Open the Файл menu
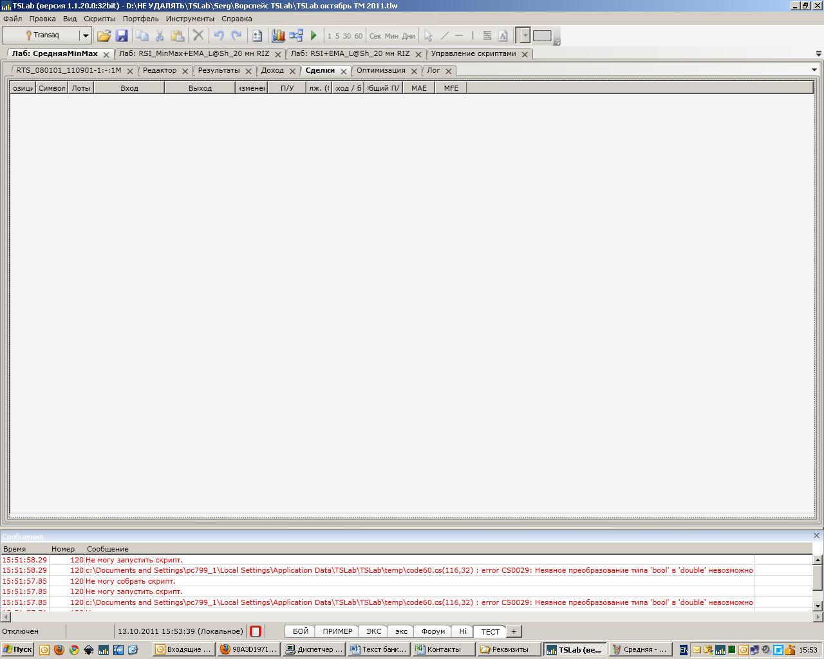 tap(12, 19)
